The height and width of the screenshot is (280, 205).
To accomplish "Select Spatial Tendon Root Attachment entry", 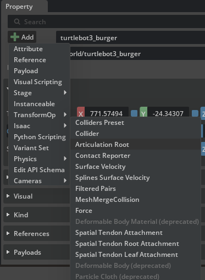I will [135, 244].
